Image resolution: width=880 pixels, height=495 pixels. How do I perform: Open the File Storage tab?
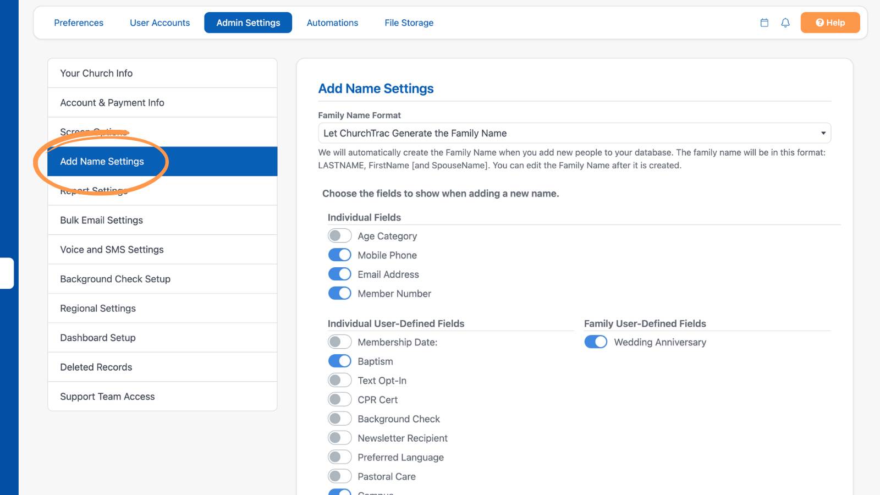[409, 23]
